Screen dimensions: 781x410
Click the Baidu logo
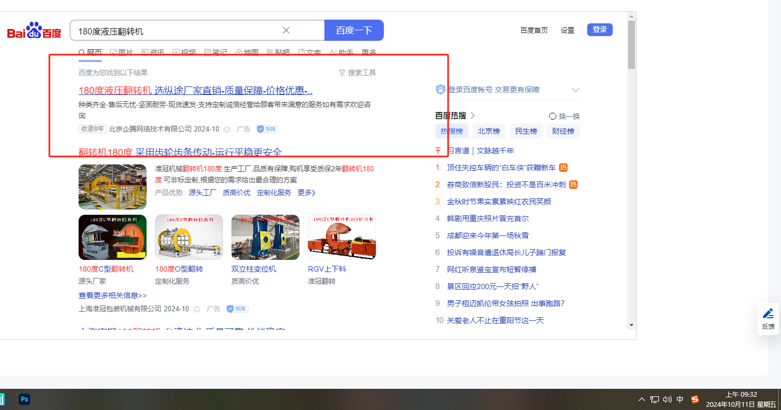[x=35, y=31]
